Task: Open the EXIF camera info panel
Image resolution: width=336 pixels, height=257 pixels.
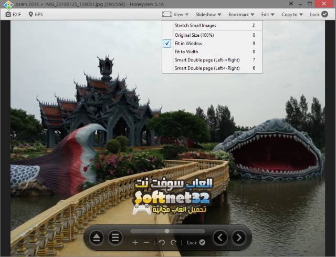Action: [13, 14]
